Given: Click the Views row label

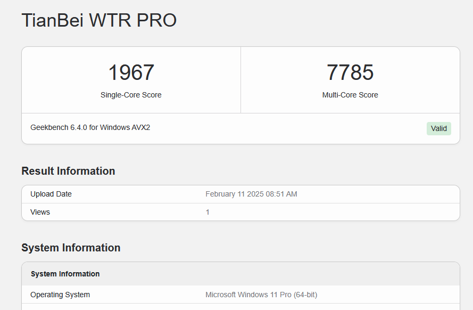Looking at the screenshot, I should [x=40, y=212].
